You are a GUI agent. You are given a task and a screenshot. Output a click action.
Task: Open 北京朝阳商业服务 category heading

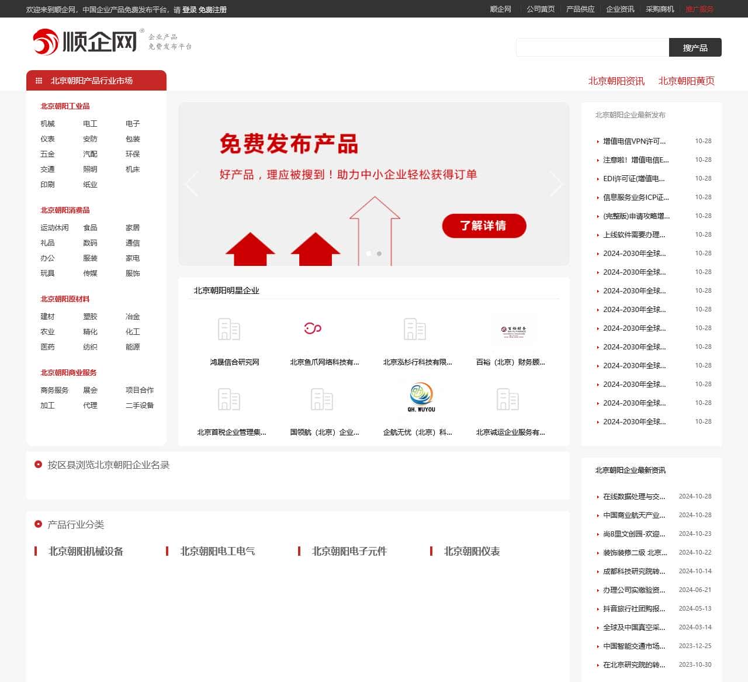(68, 373)
